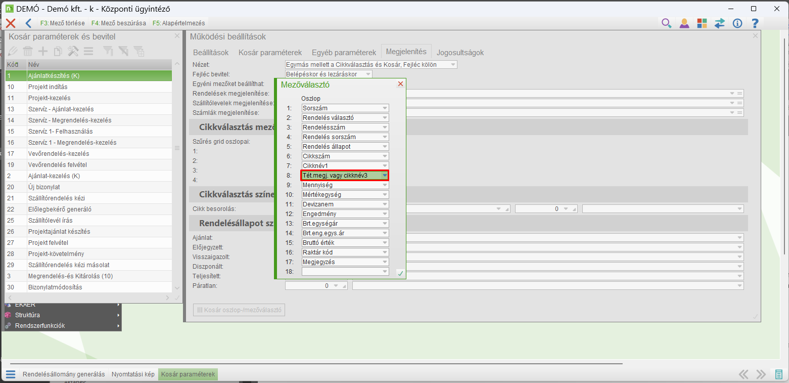Select the Projekt indítás row
This screenshot has width=789, height=383.
pos(88,87)
